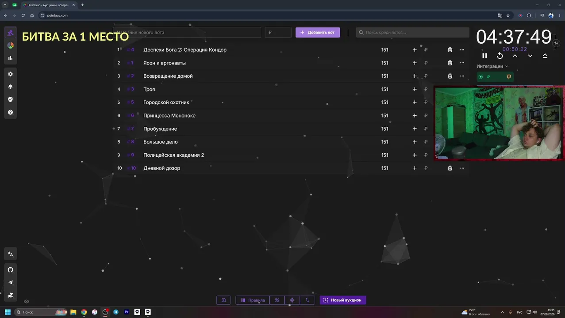565x318 pixels.
Task: Toggle the DonatePay integration icon
Action: pyautogui.click(x=509, y=77)
